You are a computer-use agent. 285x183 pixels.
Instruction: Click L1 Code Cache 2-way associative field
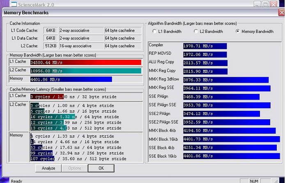[x=81, y=30]
